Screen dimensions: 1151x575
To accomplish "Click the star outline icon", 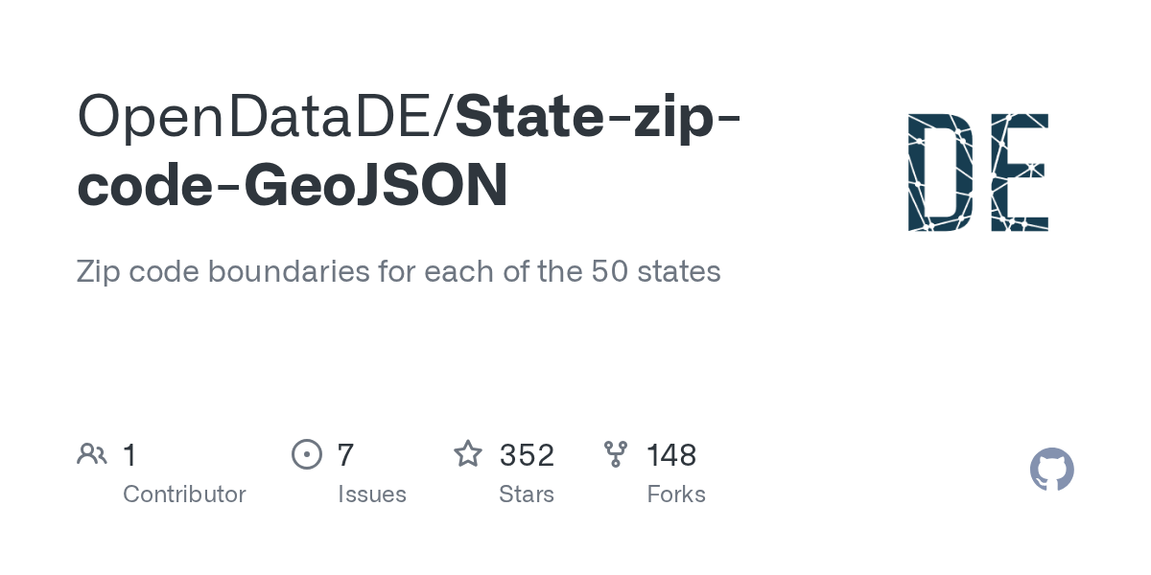I will coord(468,454).
